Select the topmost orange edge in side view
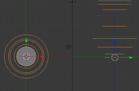 coord(115,1)
